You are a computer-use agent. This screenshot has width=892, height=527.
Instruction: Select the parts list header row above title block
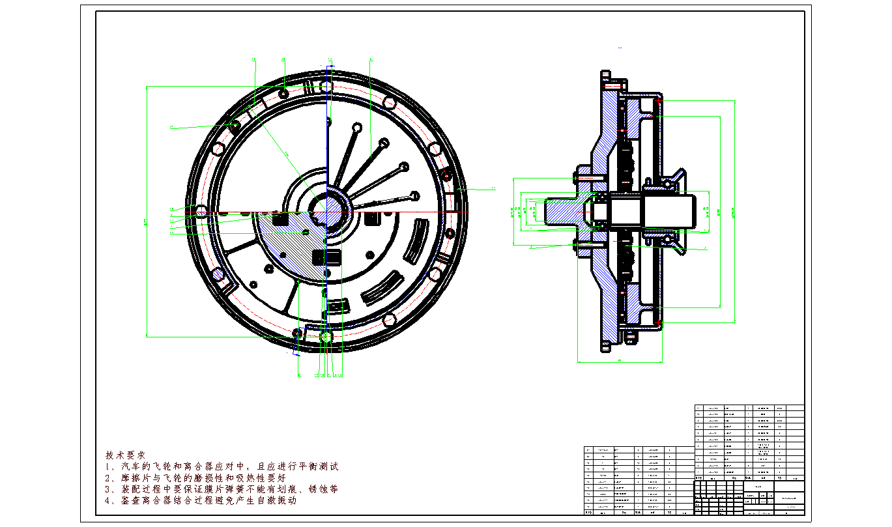coord(749,477)
